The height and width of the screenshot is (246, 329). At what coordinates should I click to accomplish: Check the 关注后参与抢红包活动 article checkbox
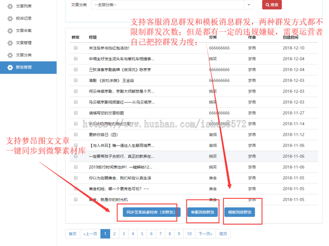pyautogui.click(x=75, y=48)
